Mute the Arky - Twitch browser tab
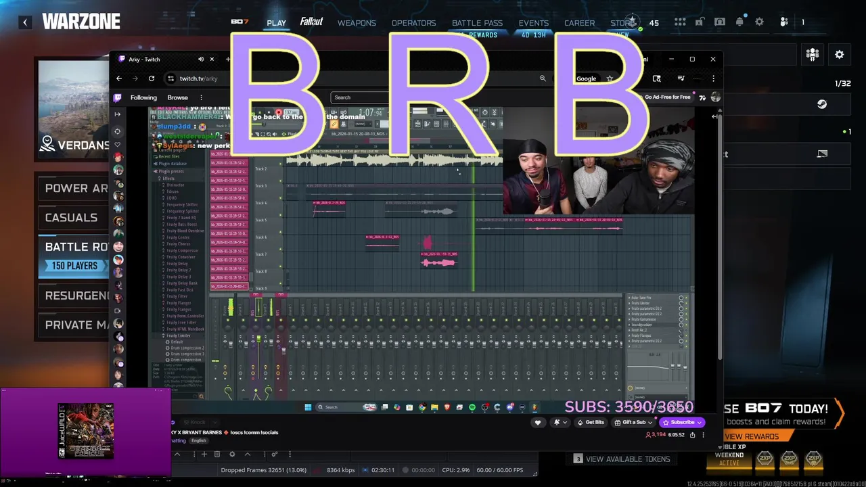 tap(201, 60)
